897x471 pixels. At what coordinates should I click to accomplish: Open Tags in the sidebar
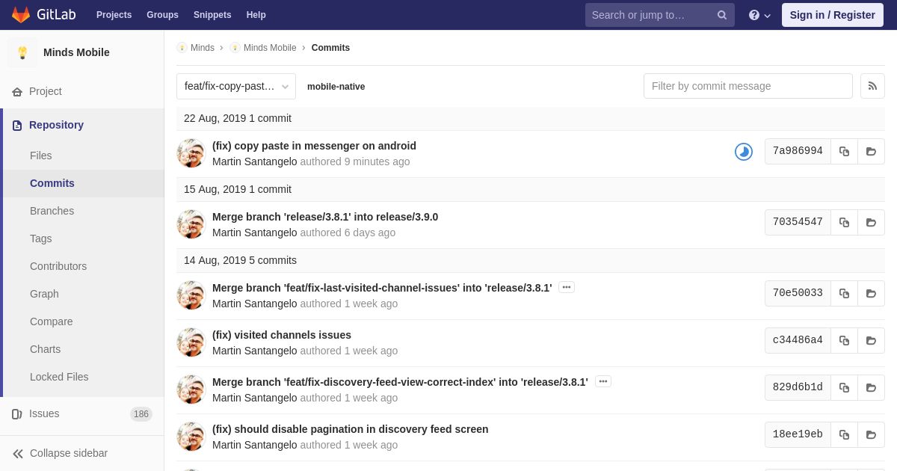(x=41, y=238)
